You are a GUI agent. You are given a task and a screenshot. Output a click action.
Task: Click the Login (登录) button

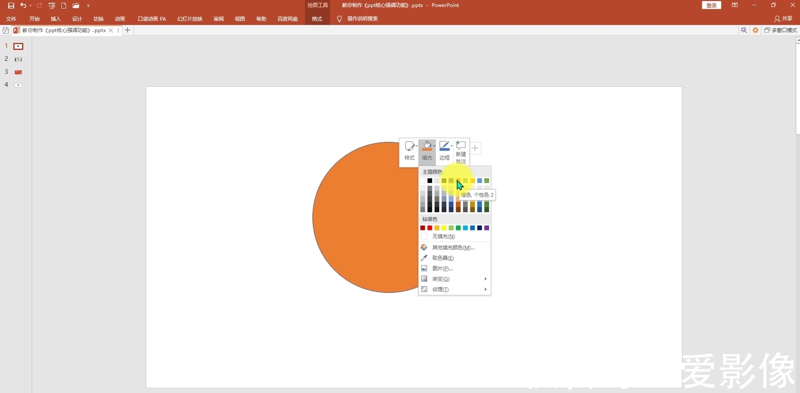711,5
